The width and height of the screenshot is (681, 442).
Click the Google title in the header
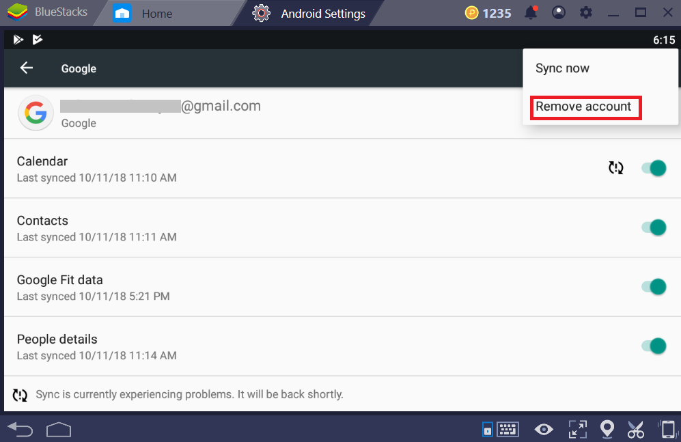click(79, 68)
